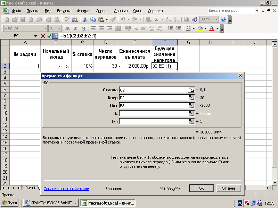Open the Сервис menu
Viewport: 278px width, 208px height.
click(x=102, y=11)
